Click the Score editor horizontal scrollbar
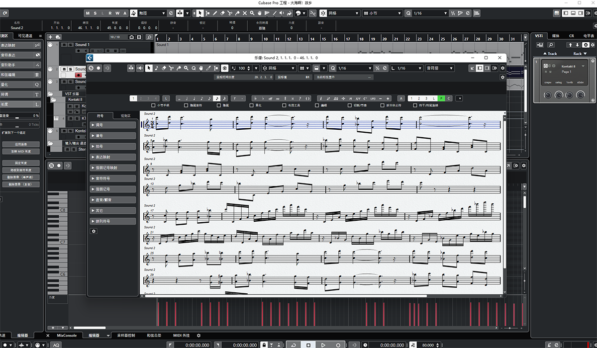 coord(285,296)
